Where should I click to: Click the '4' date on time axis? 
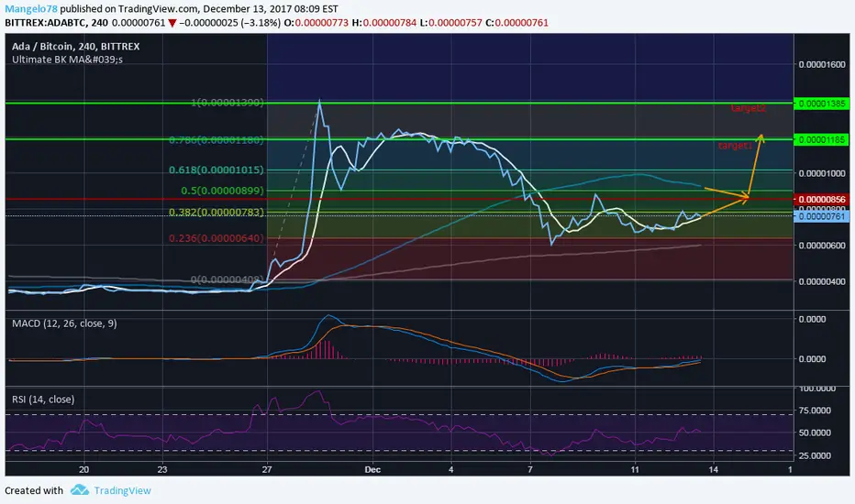(x=451, y=469)
